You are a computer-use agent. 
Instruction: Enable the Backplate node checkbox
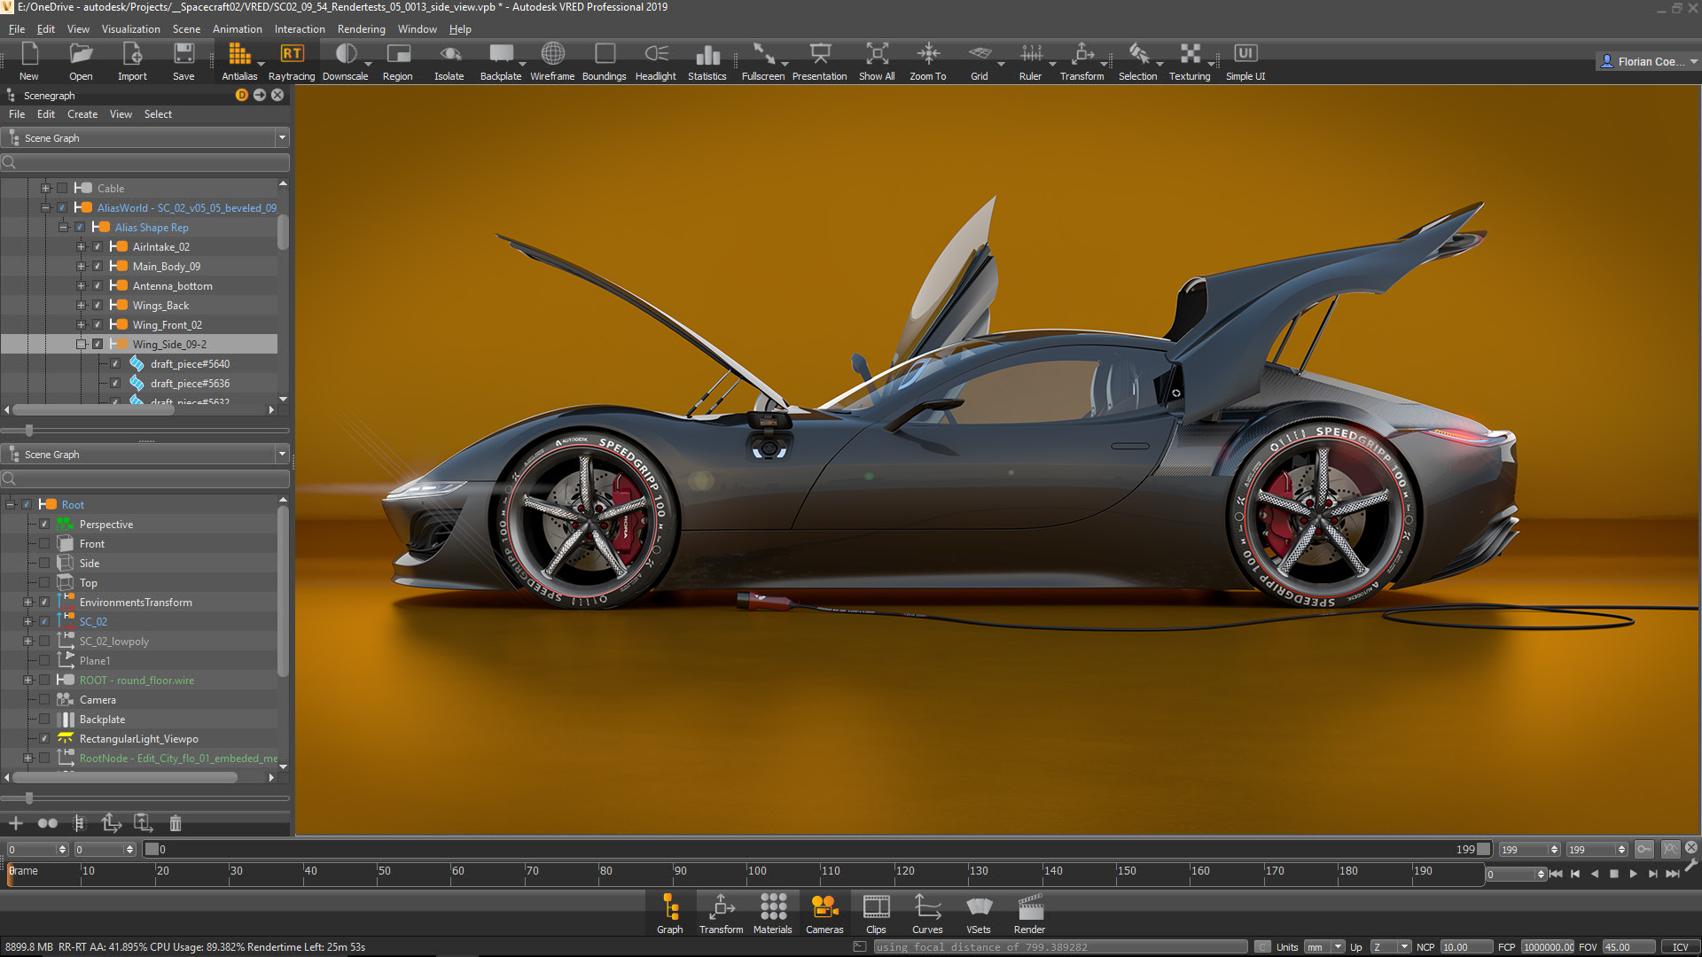(x=44, y=720)
